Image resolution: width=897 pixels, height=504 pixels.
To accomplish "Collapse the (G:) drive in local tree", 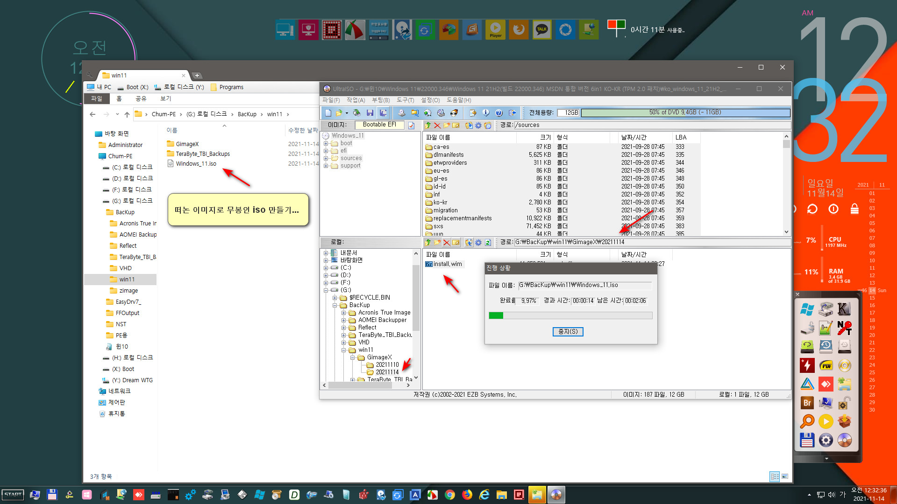I will (326, 290).
